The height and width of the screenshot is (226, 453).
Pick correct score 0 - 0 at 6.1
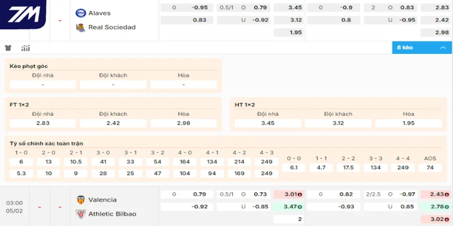(x=293, y=168)
